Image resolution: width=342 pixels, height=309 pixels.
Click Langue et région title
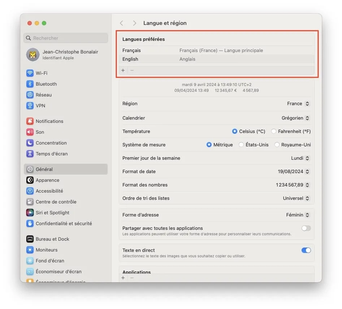165,23
